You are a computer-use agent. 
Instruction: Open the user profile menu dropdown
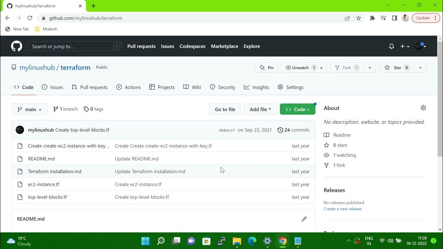pyautogui.click(x=421, y=46)
